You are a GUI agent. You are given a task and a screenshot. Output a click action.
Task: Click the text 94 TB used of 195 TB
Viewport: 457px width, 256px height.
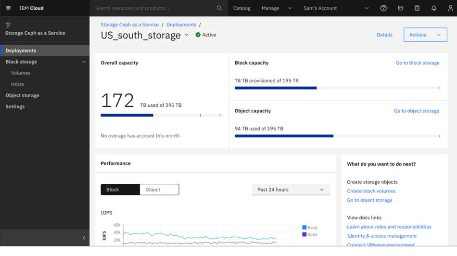click(259, 128)
